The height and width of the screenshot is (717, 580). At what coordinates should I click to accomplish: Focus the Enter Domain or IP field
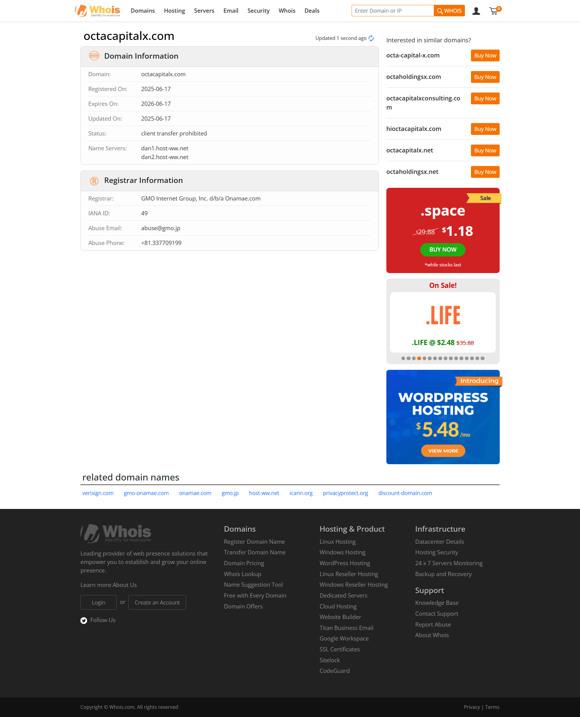(x=393, y=11)
